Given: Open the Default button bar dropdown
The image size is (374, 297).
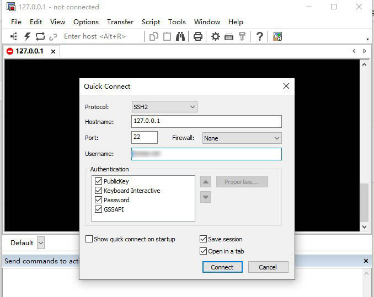Looking at the screenshot, I should click(41, 242).
